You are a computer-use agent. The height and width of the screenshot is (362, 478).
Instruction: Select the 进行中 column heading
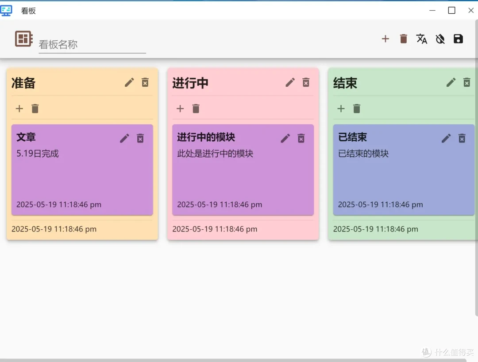click(190, 83)
